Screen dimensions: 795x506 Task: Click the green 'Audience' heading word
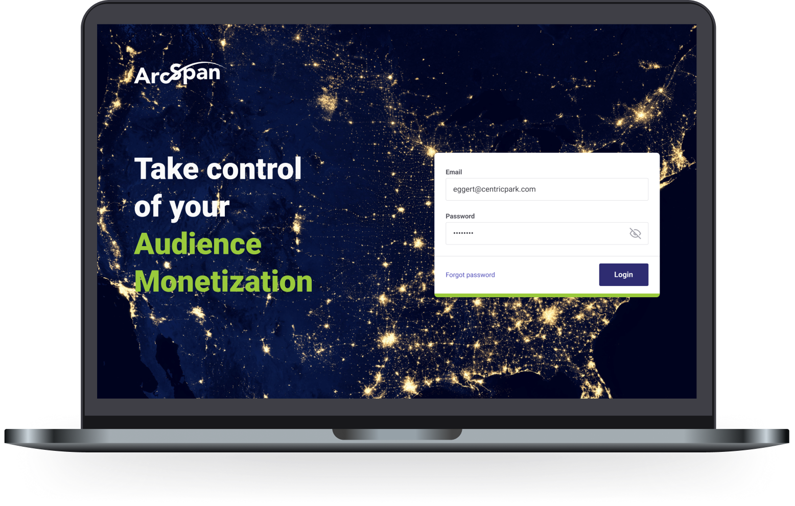click(x=198, y=244)
